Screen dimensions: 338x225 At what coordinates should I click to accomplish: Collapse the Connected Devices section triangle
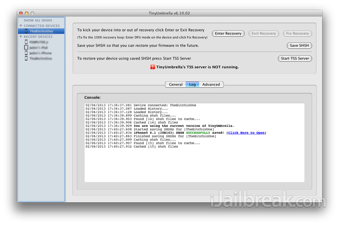pos(21,26)
